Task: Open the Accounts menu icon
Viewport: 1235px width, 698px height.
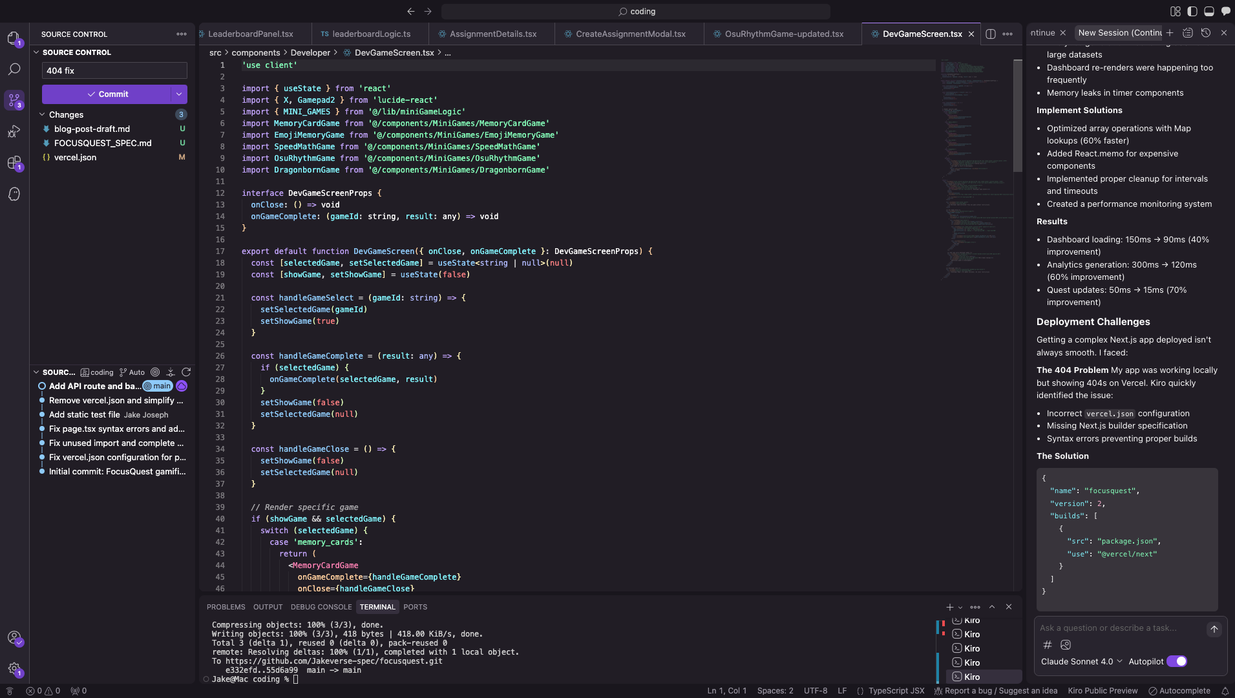Action: point(14,638)
